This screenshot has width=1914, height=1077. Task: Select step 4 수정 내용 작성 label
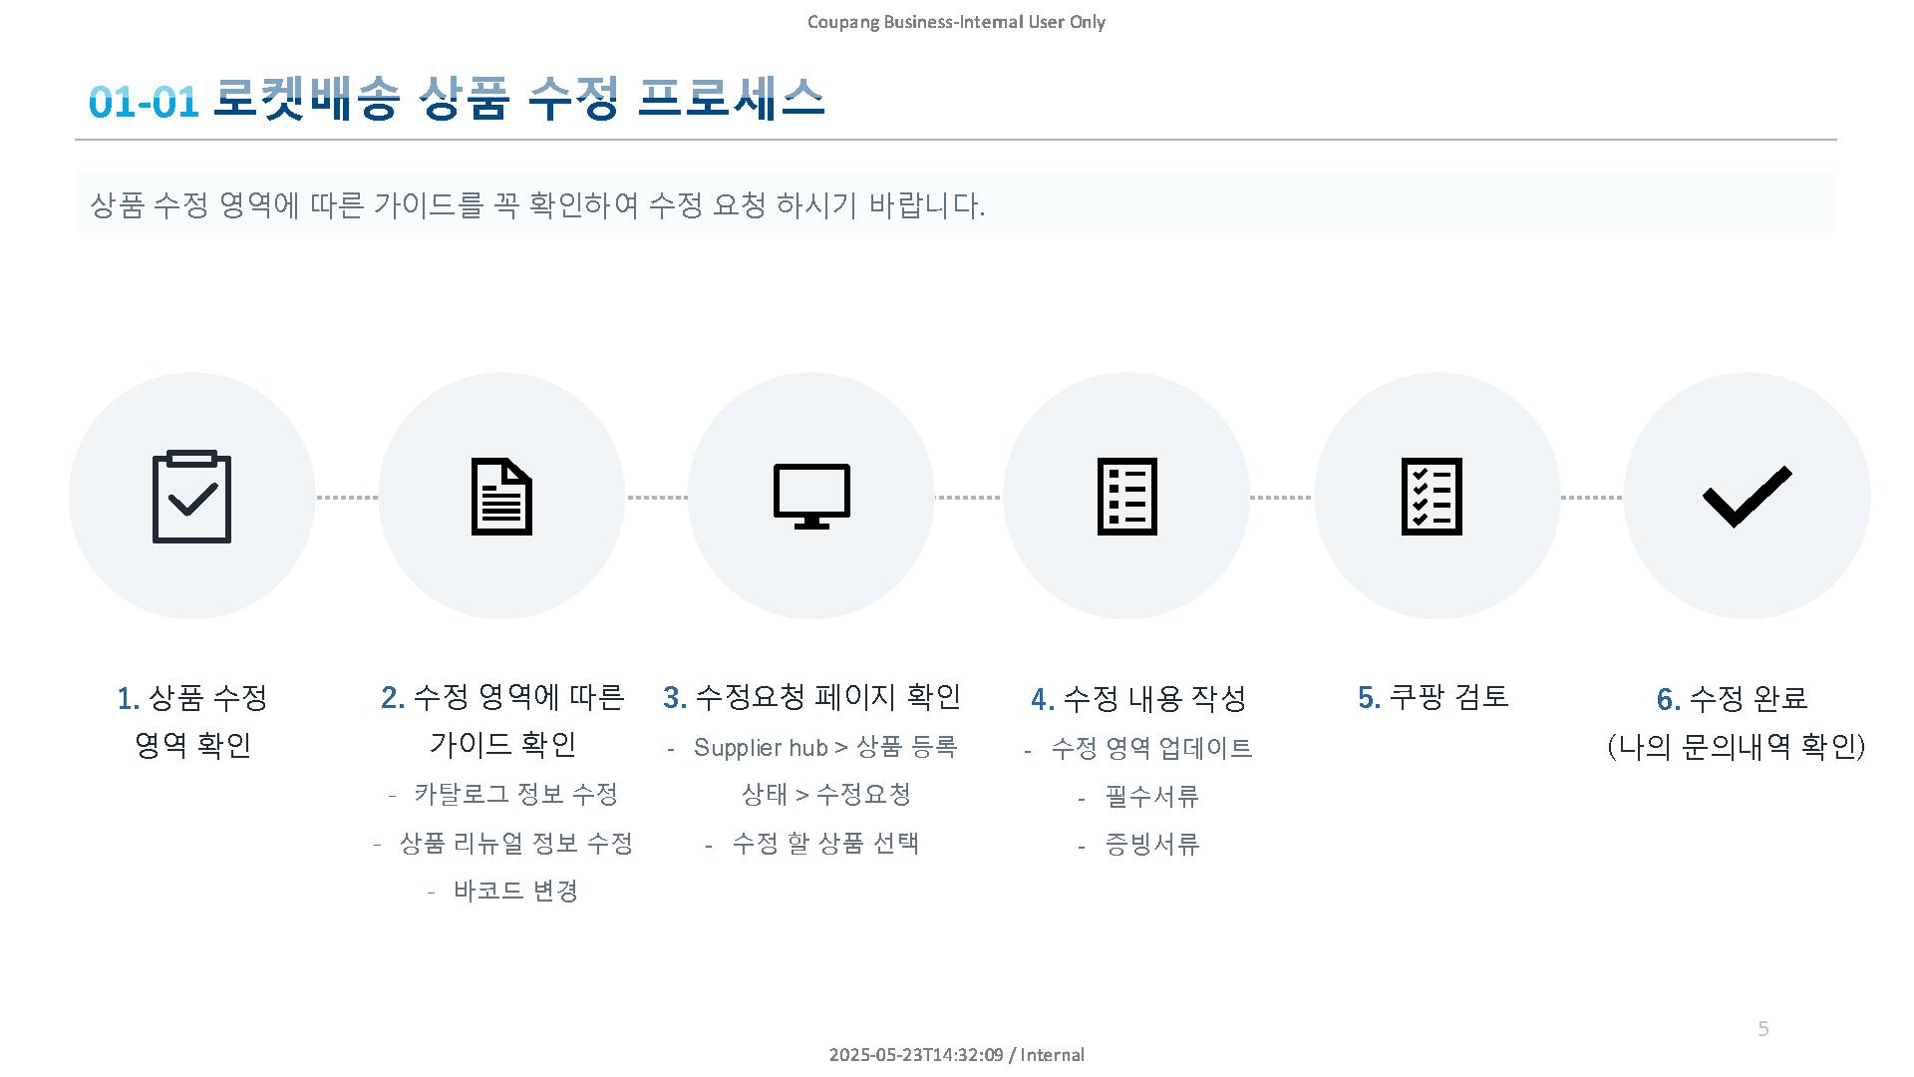pyautogui.click(x=1138, y=699)
